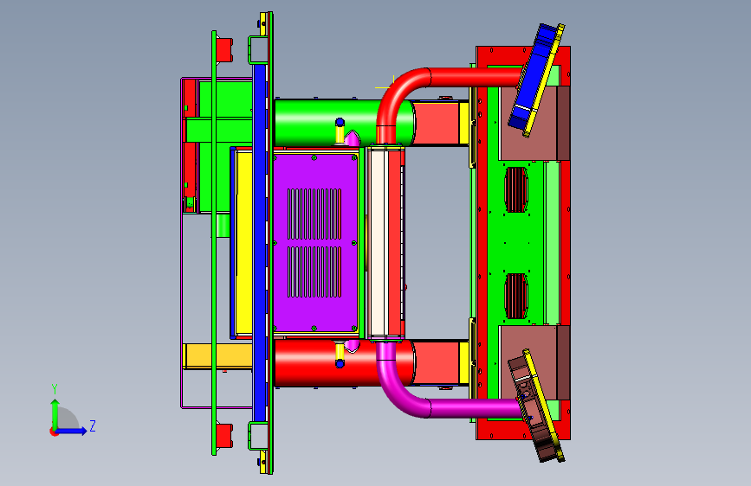Click the Y label on the triad
The height and width of the screenshot is (486, 751).
click(x=55, y=389)
